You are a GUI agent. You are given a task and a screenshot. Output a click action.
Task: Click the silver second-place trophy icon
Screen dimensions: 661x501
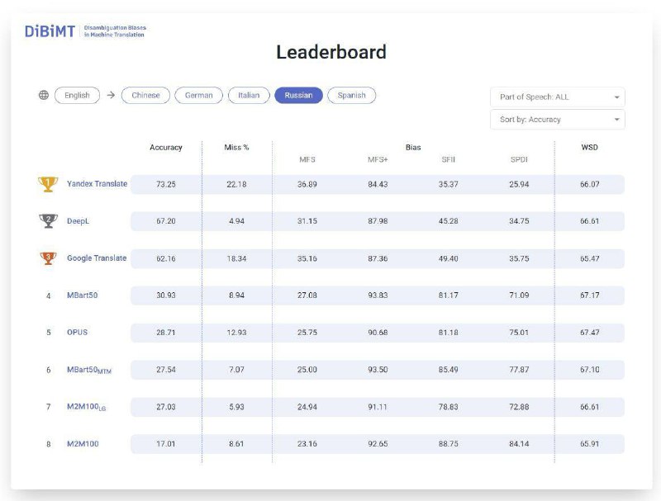coord(48,221)
